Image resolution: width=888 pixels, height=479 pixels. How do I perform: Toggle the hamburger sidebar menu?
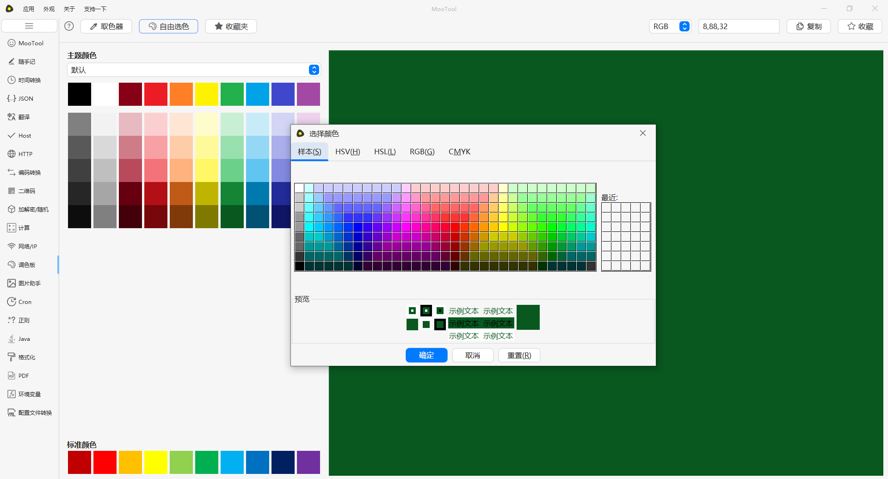29,26
